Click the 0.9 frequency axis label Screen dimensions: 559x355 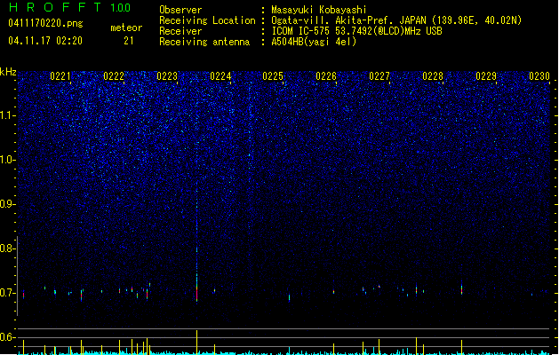7,204
